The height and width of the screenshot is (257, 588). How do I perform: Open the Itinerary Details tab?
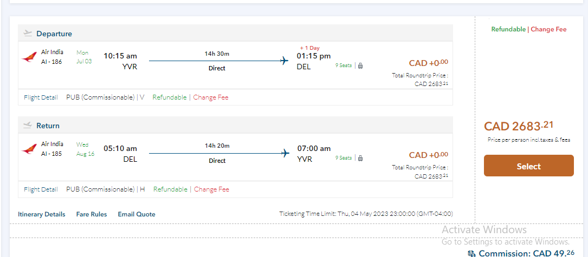pos(42,214)
